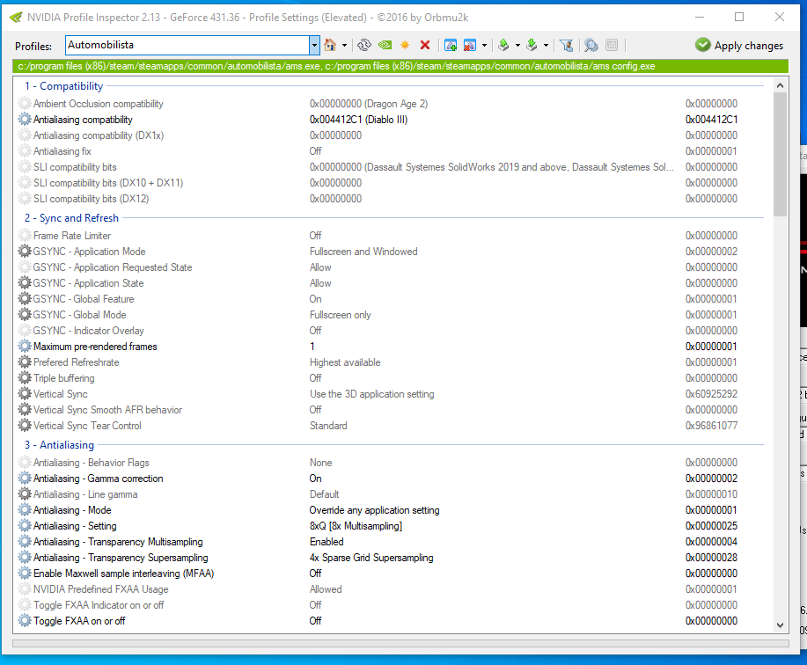
Task: Open the dropdown arrow next to home icon
Action: click(344, 45)
